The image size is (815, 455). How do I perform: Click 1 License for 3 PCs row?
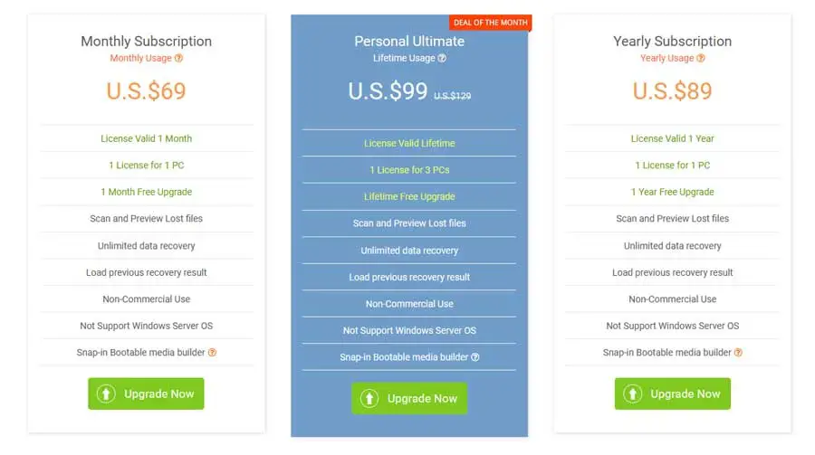[x=409, y=170]
